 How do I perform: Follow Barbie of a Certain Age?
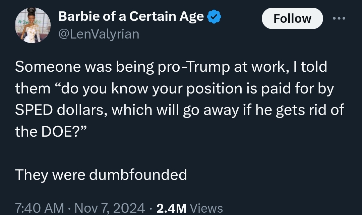(292, 18)
